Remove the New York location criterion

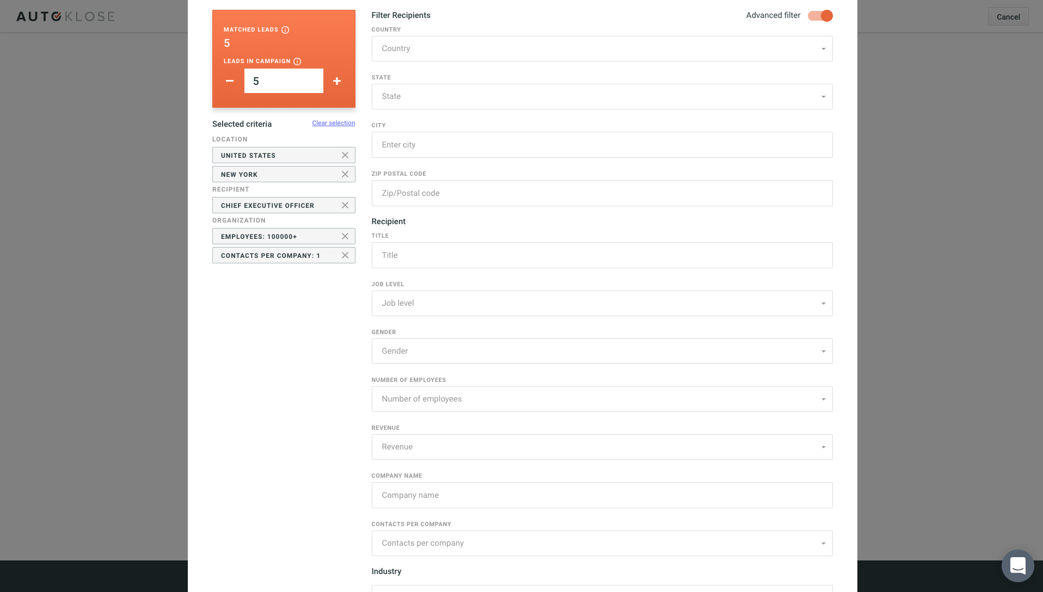[345, 175]
